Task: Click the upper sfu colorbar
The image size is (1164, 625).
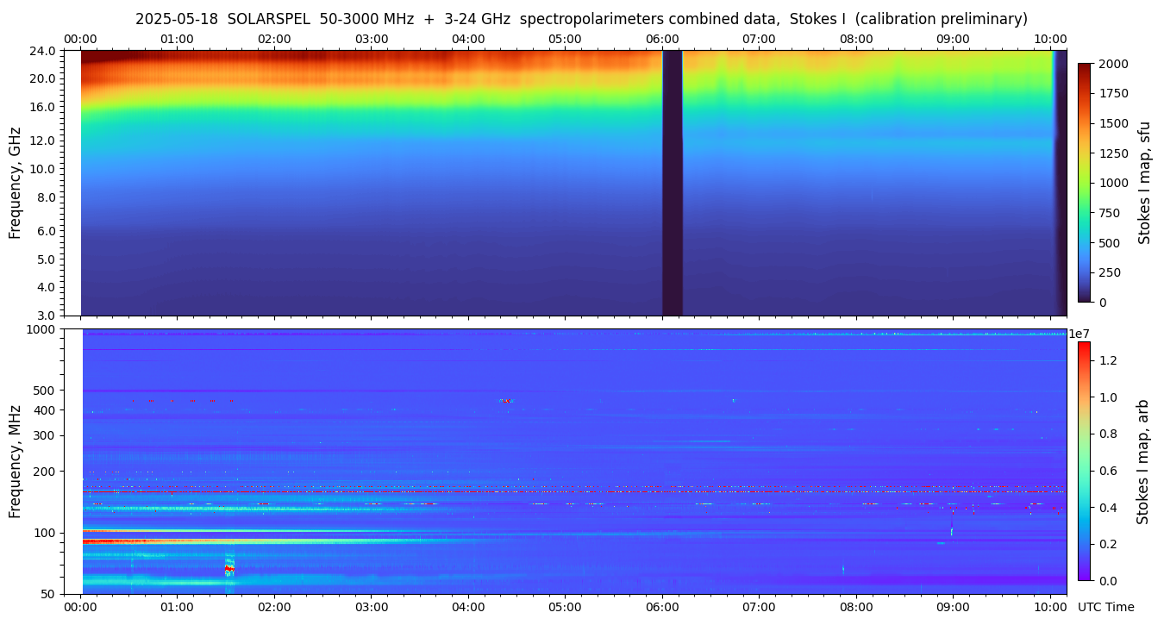Action: (1084, 183)
